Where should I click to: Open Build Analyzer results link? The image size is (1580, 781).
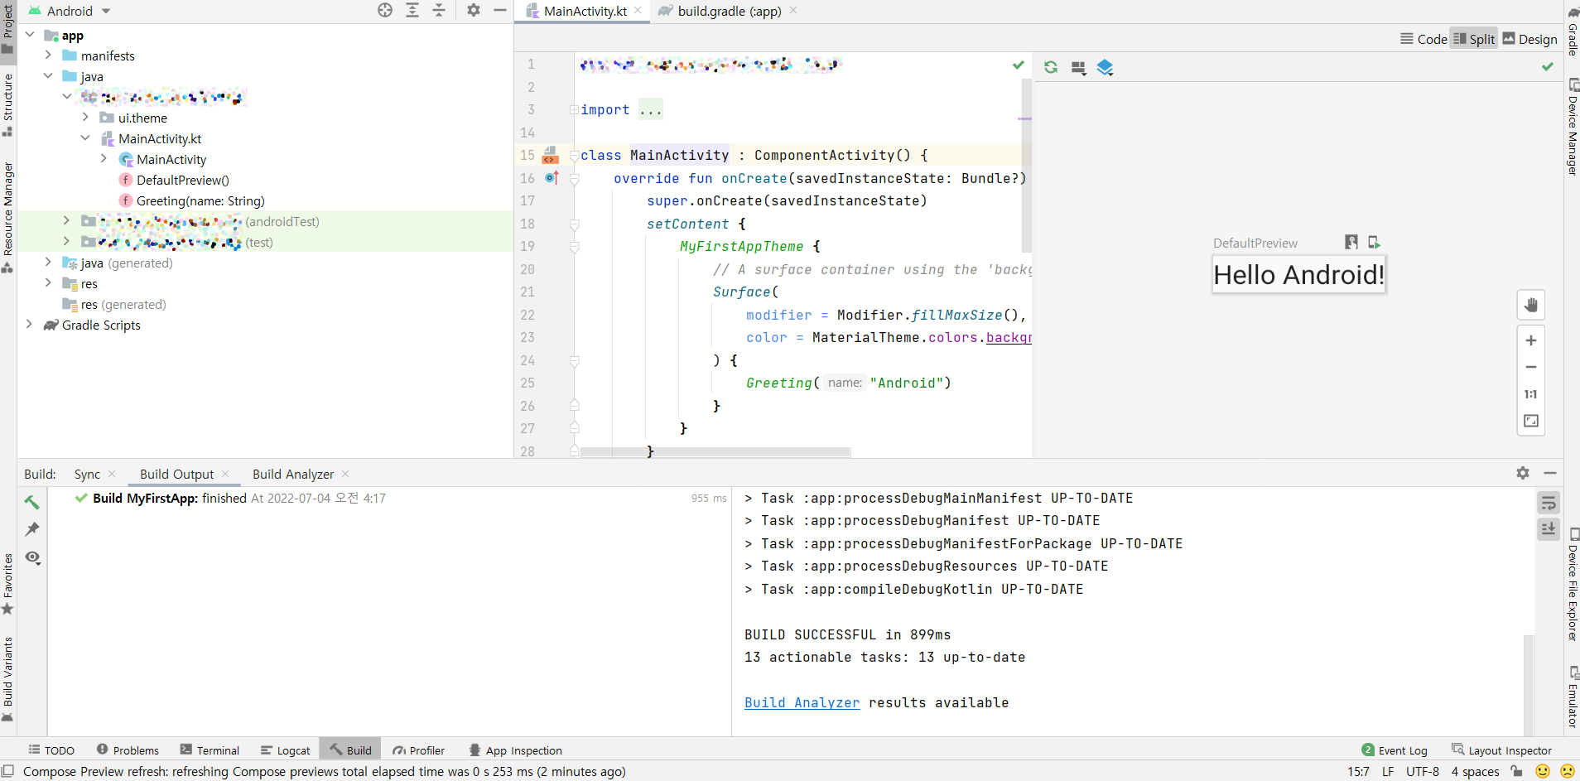(801, 702)
